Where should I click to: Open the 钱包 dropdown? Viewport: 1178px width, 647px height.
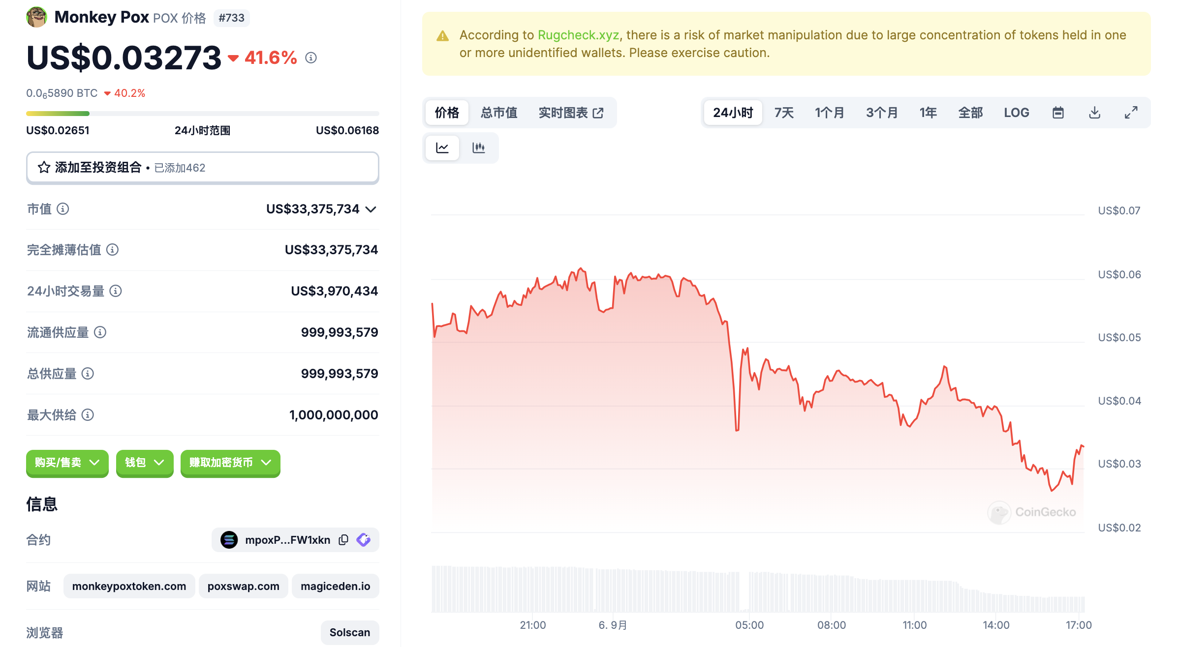[144, 463]
